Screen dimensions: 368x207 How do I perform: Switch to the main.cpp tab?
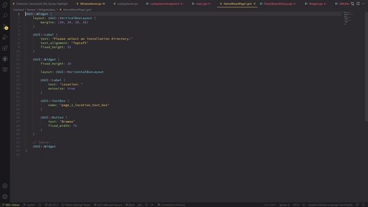(x=202, y=4)
